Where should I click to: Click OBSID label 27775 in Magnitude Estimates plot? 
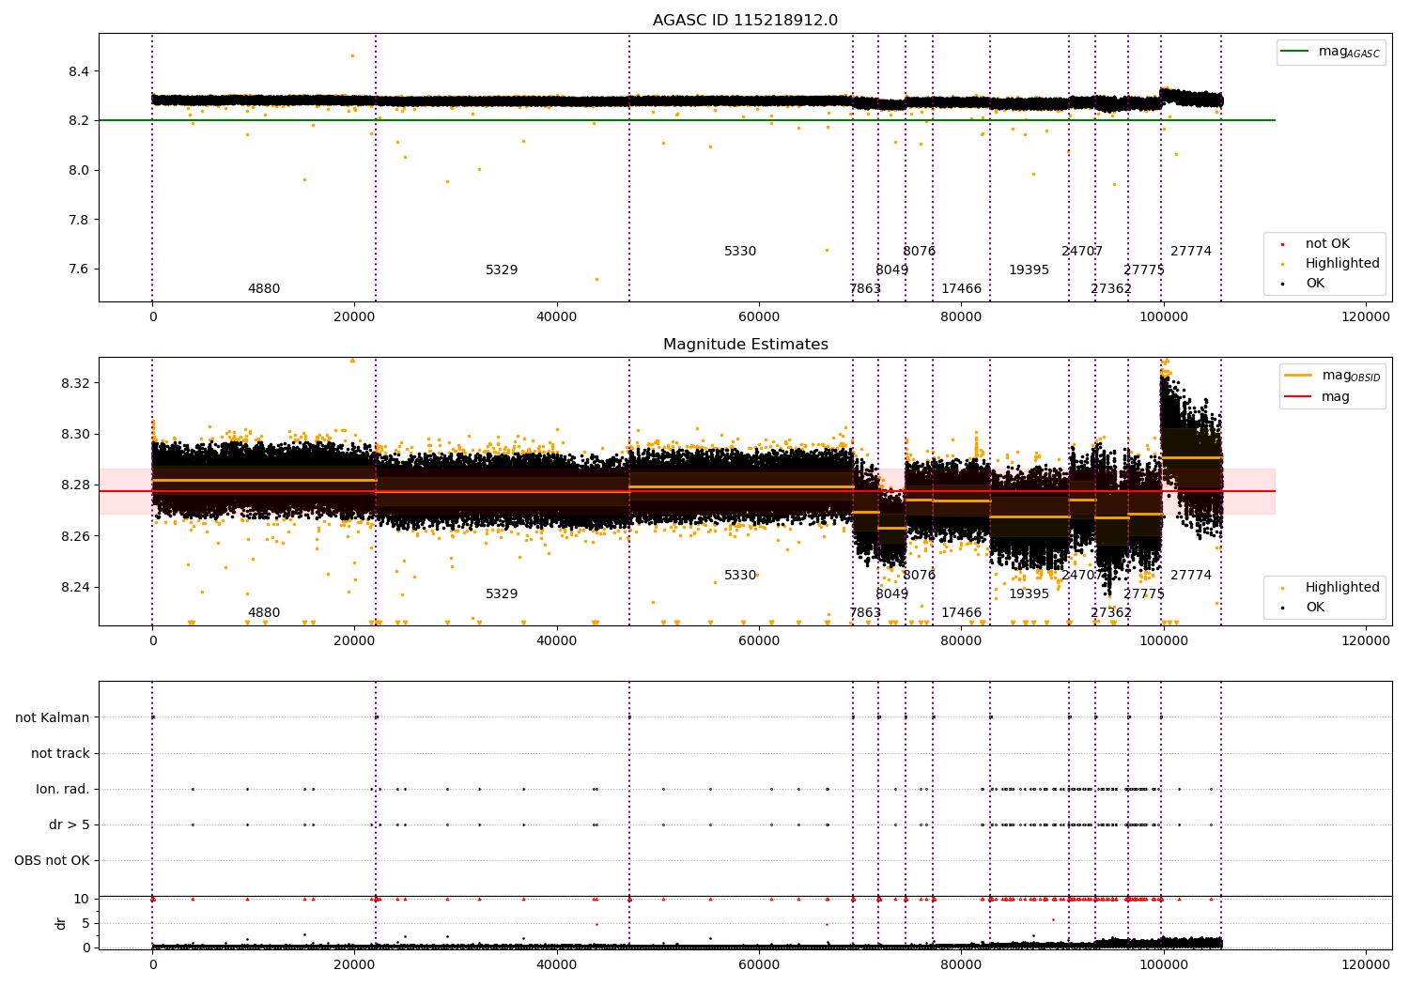1144,594
